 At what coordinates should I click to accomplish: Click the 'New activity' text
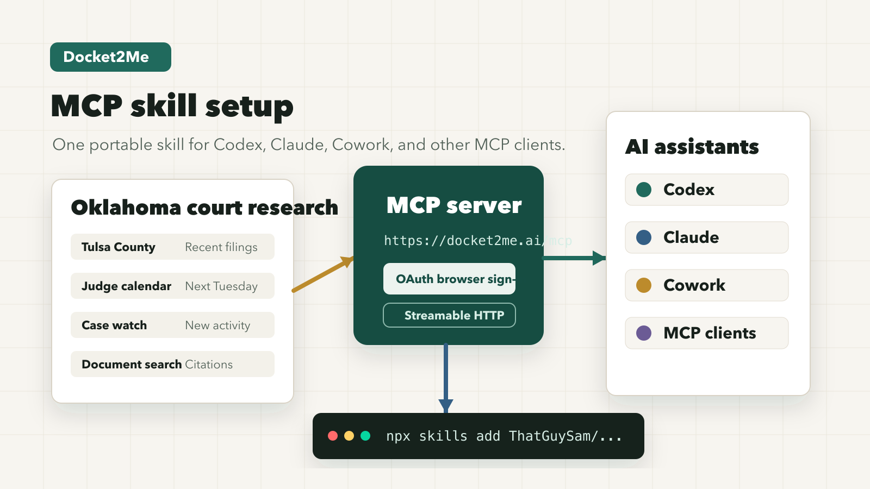217,325
